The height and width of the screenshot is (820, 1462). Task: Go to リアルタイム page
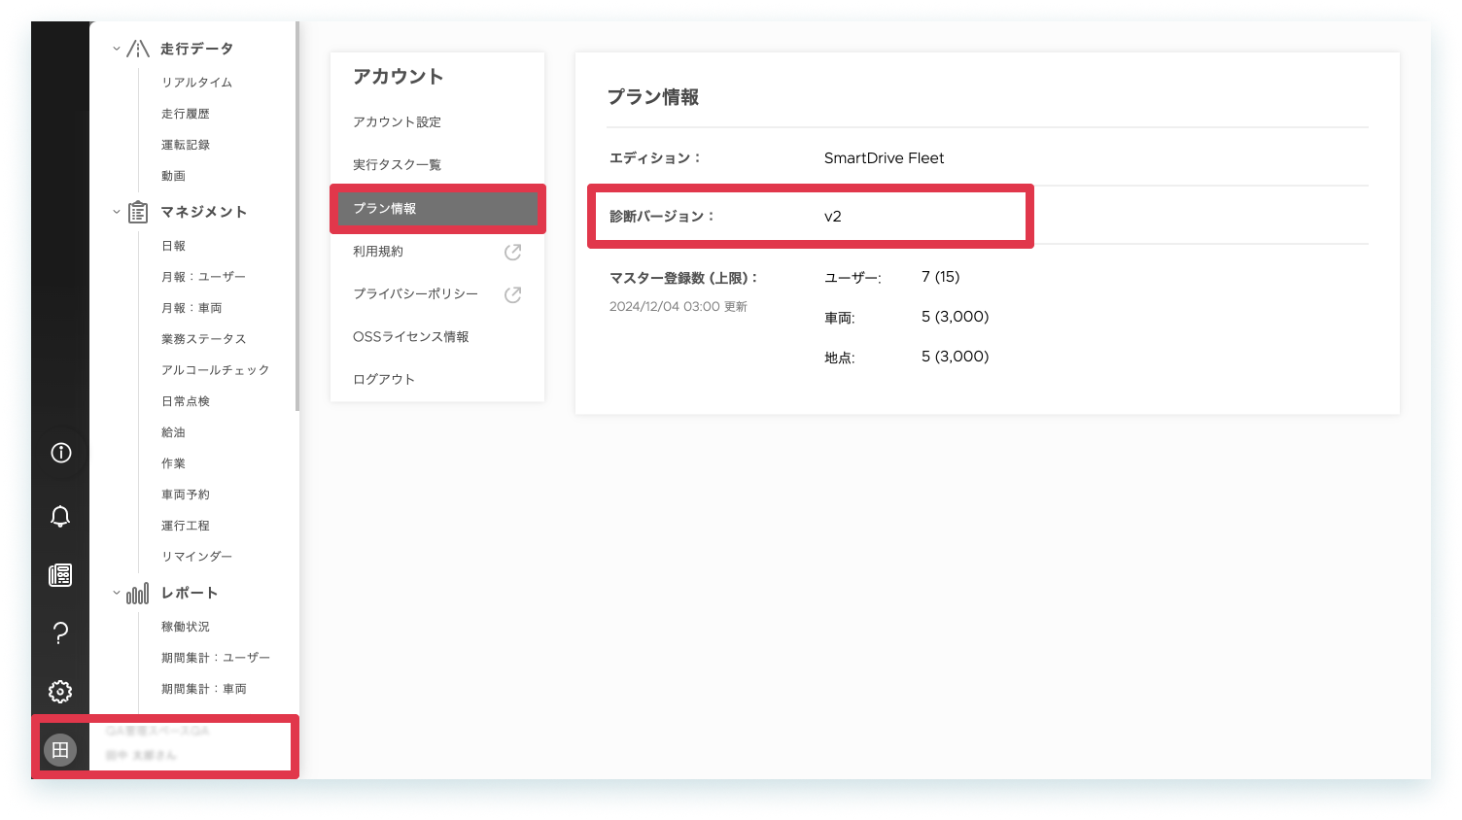click(197, 83)
